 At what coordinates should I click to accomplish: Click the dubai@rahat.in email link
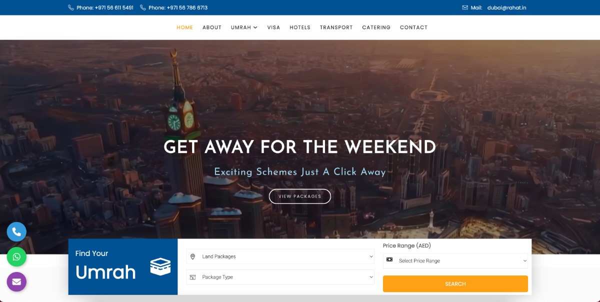pos(507,7)
